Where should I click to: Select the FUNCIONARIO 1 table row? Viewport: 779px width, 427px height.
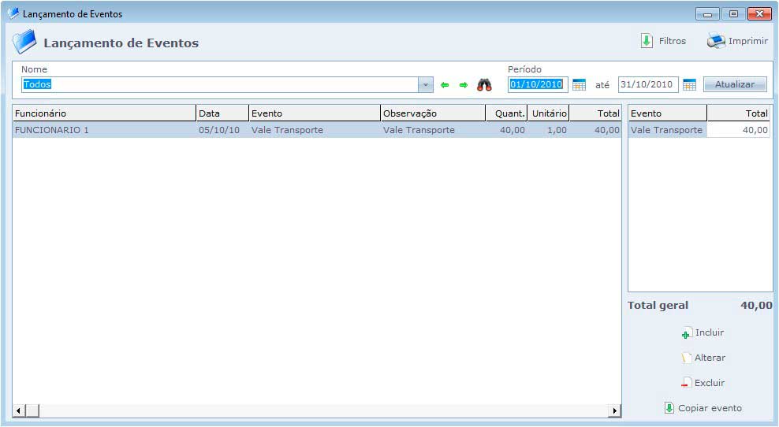click(x=102, y=130)
